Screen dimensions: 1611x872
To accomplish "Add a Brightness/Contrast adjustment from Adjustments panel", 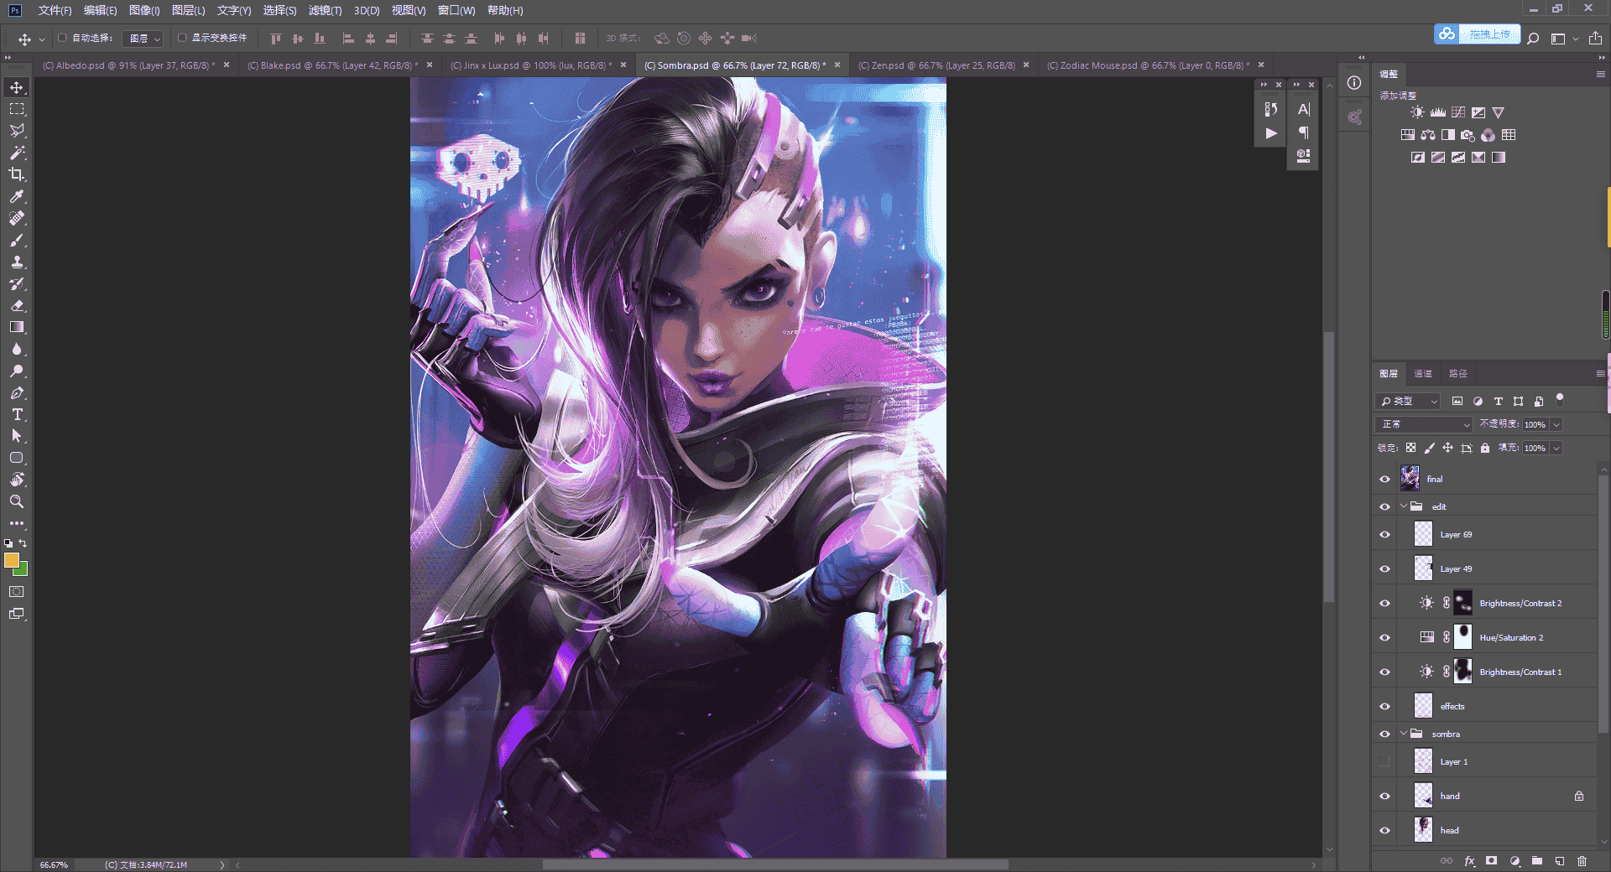I will pyautogui.click(x=1417, y=112).
